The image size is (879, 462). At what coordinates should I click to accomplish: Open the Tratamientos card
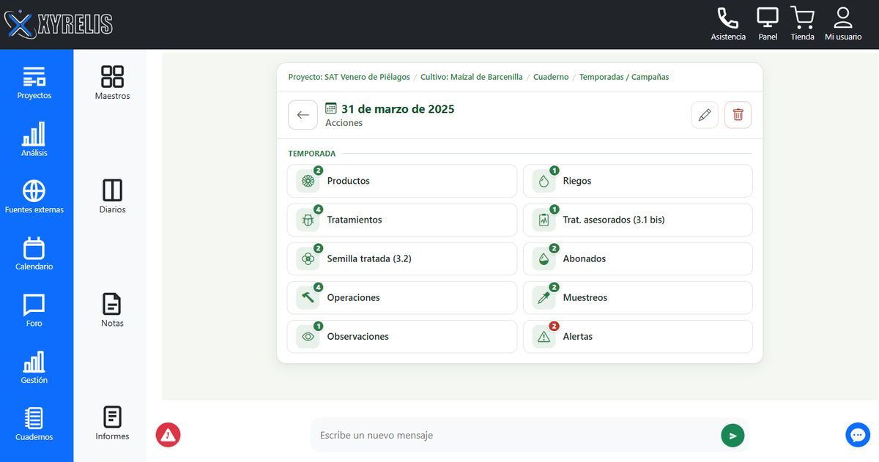[402, 220]
